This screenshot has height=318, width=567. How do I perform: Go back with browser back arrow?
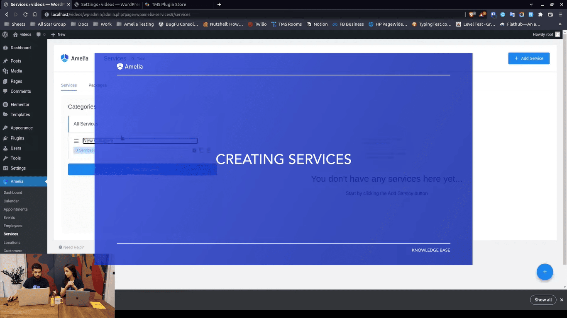coord(7,14)
